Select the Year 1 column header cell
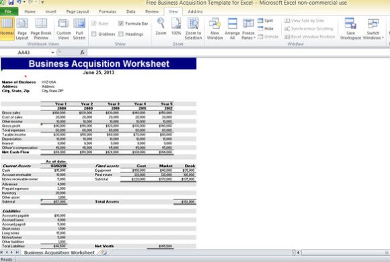This screenshot has width=390, height=262. pyautogui.click(x=61, y=104)
